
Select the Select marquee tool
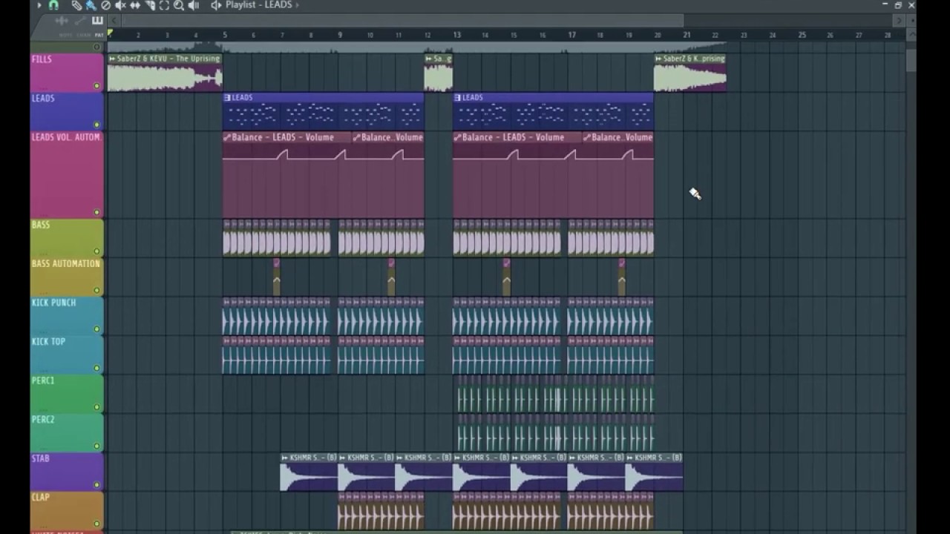(164, 5)
